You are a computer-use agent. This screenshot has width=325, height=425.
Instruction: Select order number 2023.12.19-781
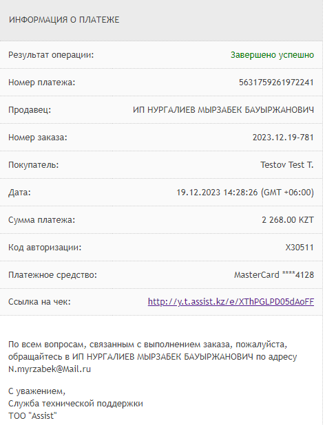pyautogui.click(x=283, y=138)
